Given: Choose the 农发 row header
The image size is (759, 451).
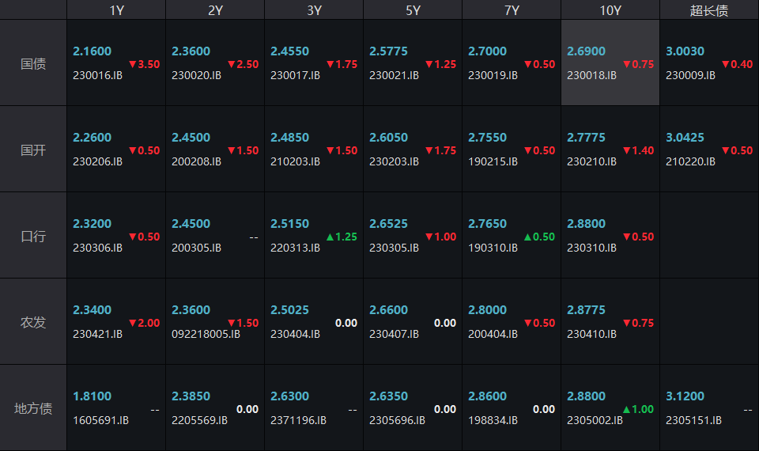Looking at the screenshot, I should tap(33, 322).
